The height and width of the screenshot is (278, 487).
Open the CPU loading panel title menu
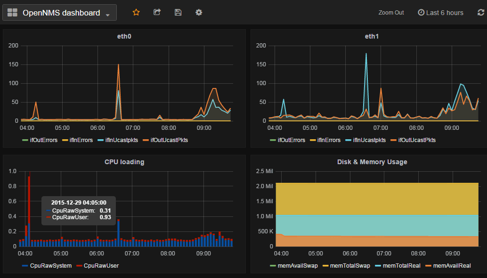click(124, 162)
